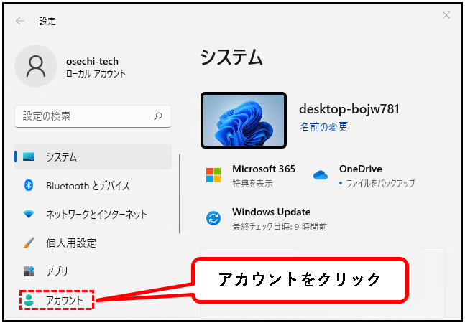
Task: Click the osechi-tech account name
Action: coord(92,61)
